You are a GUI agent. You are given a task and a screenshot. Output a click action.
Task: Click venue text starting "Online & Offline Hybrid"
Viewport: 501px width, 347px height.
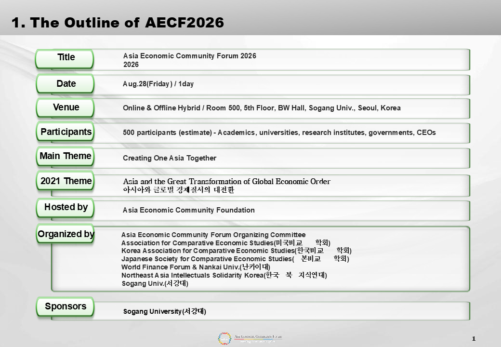click(x=262, y=108)
